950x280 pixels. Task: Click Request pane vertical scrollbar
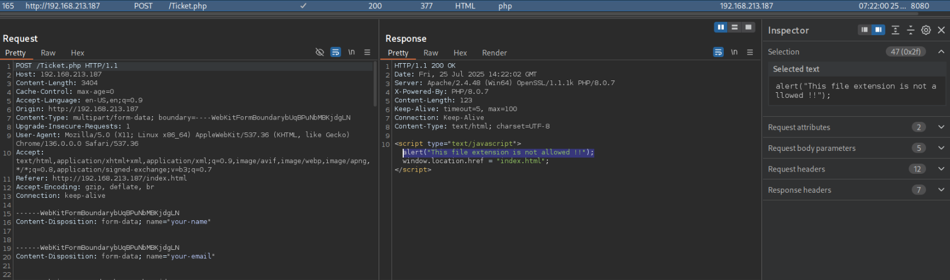(375, 84)
